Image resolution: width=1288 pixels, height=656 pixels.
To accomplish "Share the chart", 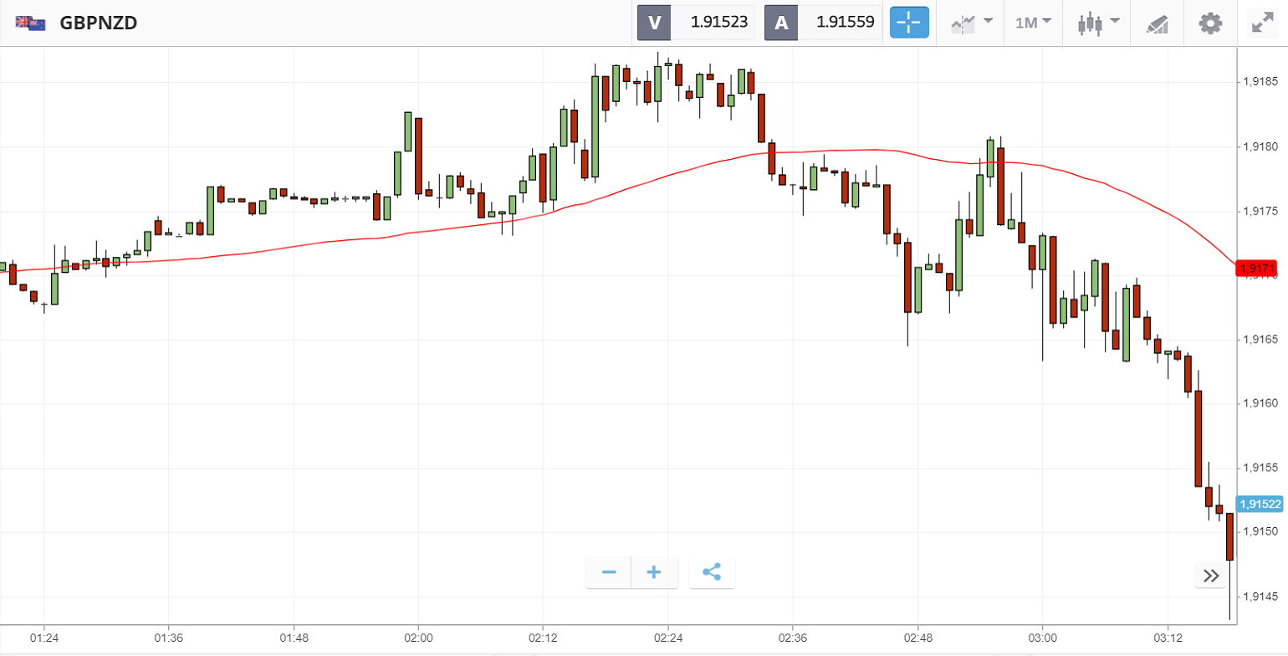I will [x=712, y=572].
